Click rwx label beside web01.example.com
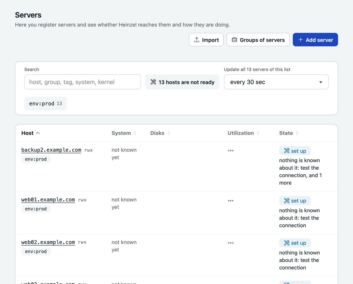This screenshot has width=353, height=284. tap(82, 200)
